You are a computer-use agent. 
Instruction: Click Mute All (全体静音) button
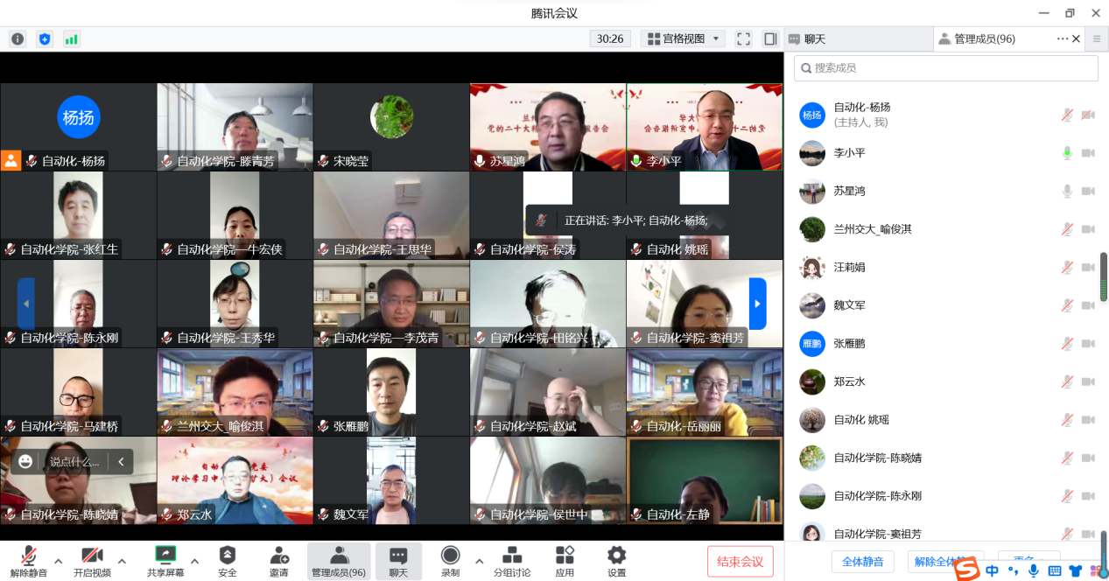(862, 561)
